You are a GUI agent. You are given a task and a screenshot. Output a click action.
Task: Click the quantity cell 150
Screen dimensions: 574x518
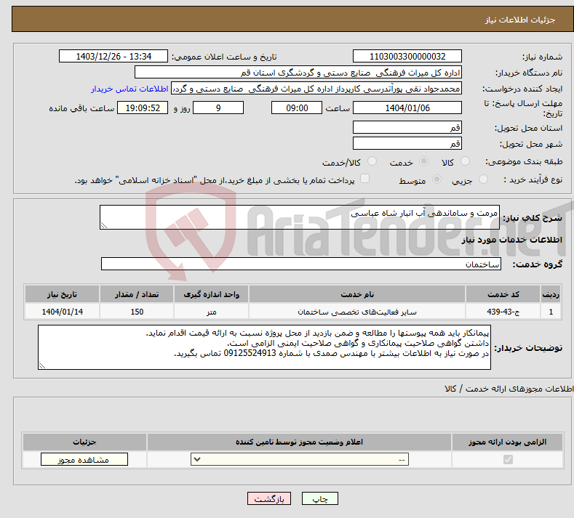click(x=137, y=312)
